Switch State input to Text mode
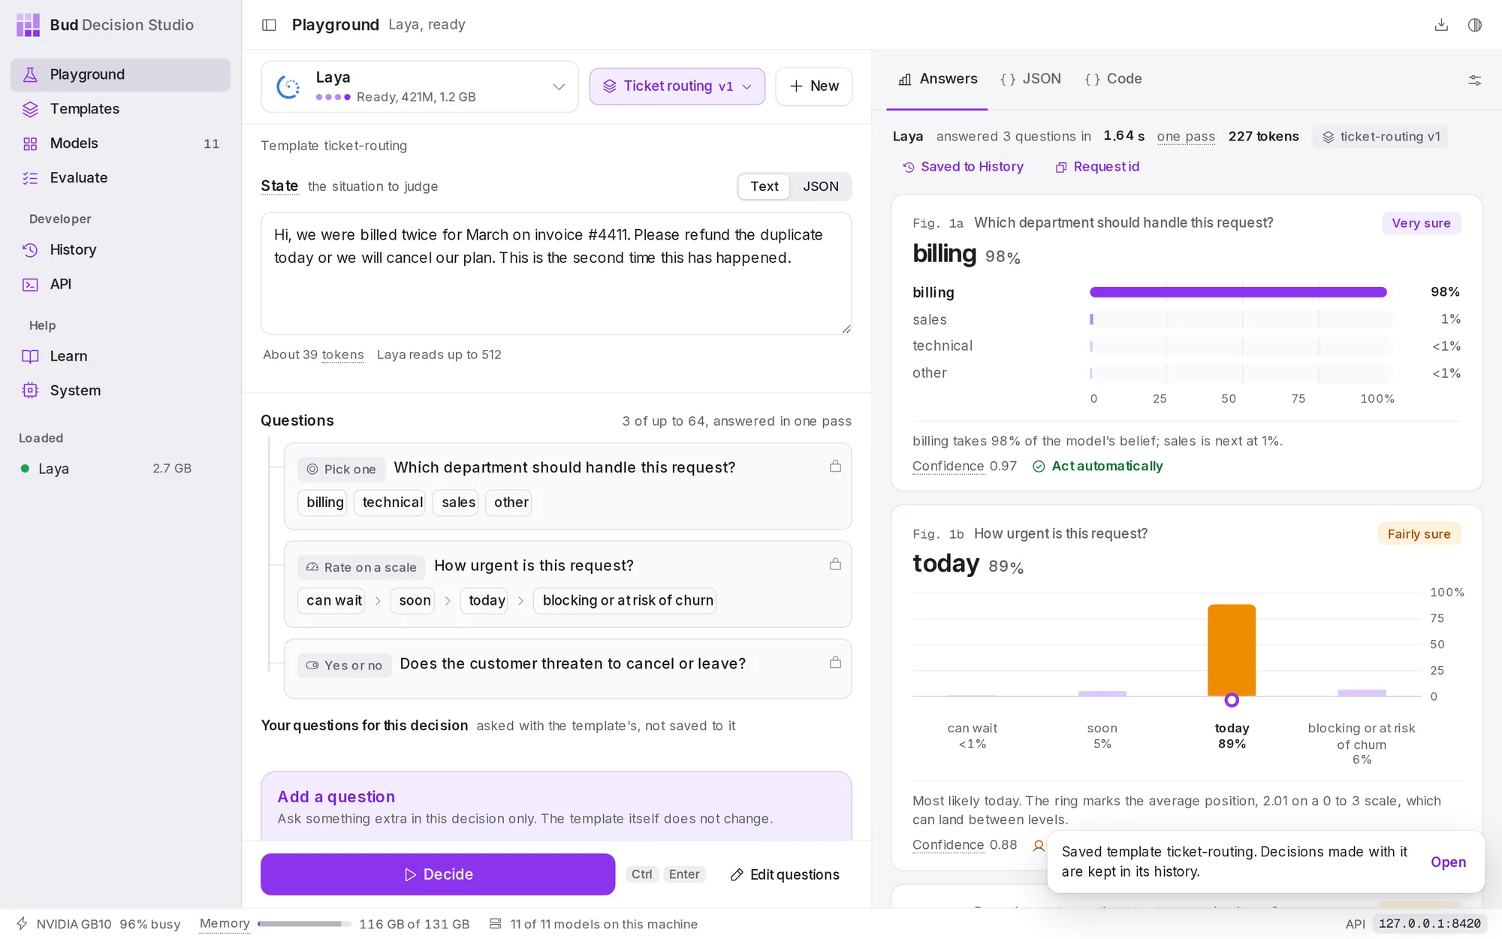The height and width of the screenshot is (939, 1502). (765, 186)
